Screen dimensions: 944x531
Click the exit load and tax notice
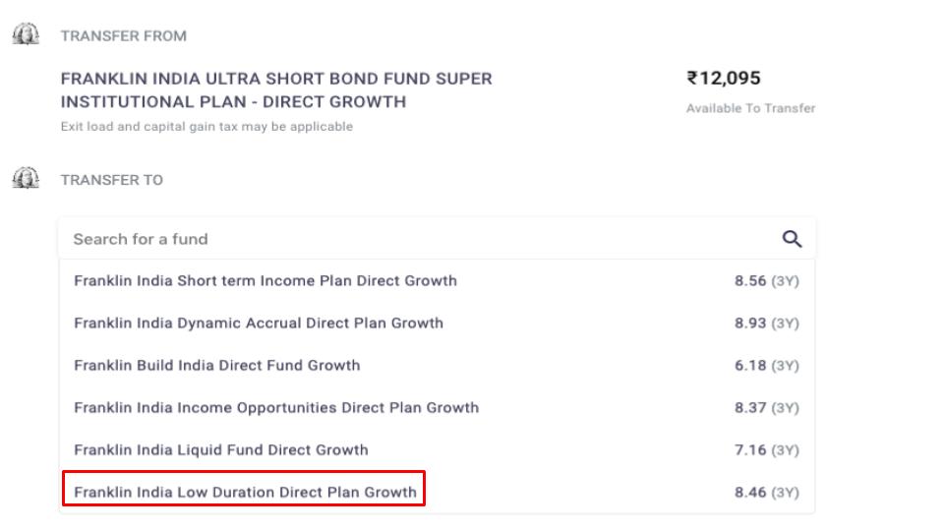pyautogui.click(x=206, y=127)
